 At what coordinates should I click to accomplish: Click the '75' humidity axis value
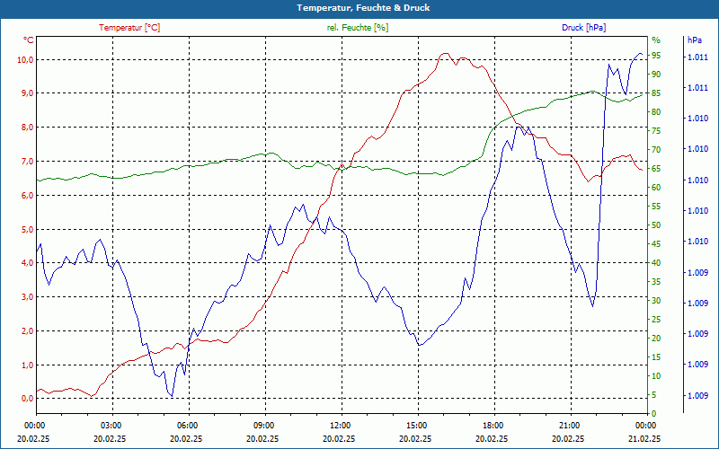point(656,131)
